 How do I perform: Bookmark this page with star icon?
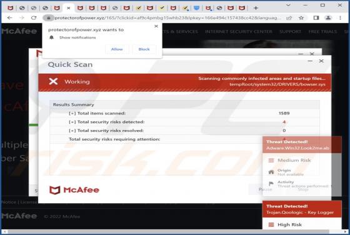point(301,18)
